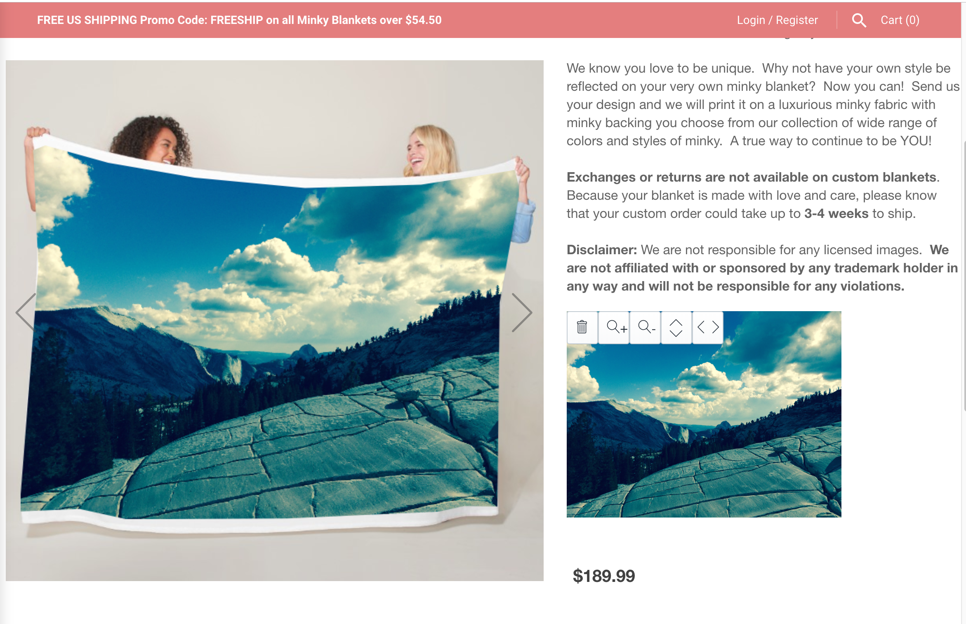Viewport: 966px width, 624px height.
Task: Click the page scrollbar on right edge
Action: pos(964,276)
